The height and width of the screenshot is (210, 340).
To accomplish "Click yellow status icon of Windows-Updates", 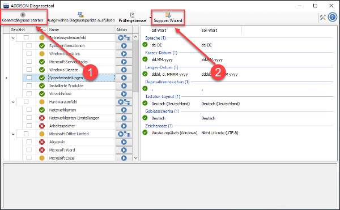I will point(42,54).
